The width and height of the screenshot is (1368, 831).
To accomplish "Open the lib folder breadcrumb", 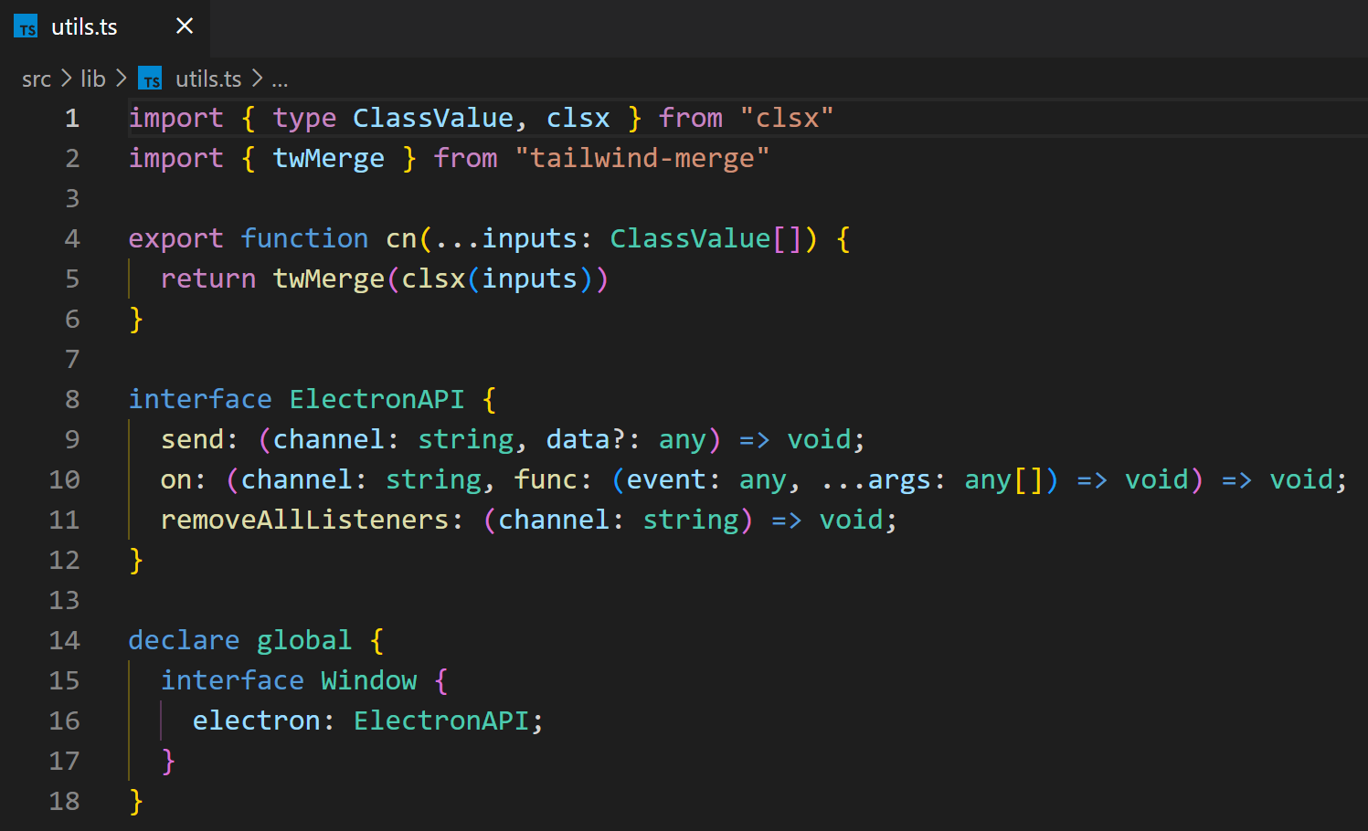I will [93, 79].
